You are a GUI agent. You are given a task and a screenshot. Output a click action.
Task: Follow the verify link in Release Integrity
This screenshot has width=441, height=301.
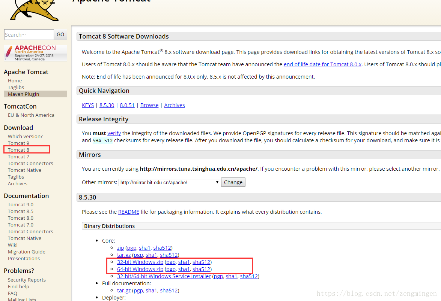click(x=114, y=133)
